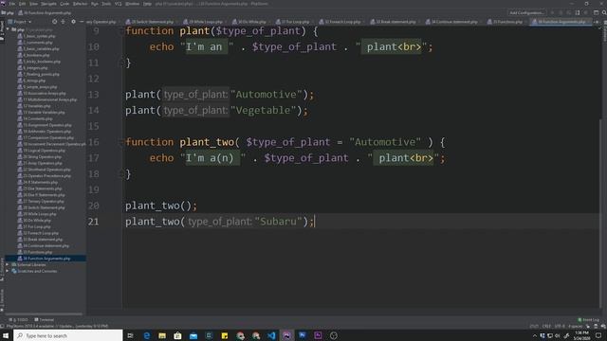Open Microsoft Store from the taskbar
Viewport: 607px width, 341px height.
[x=177, y=335]
